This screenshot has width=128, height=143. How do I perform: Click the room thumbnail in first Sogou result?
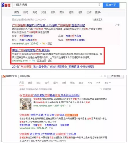[x=25, y=104]
